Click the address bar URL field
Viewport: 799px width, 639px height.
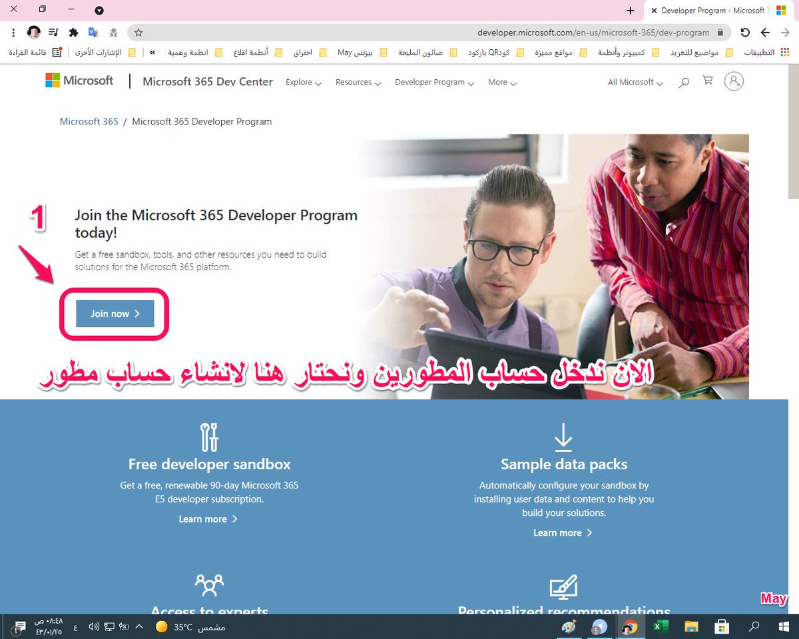[429, 32]
